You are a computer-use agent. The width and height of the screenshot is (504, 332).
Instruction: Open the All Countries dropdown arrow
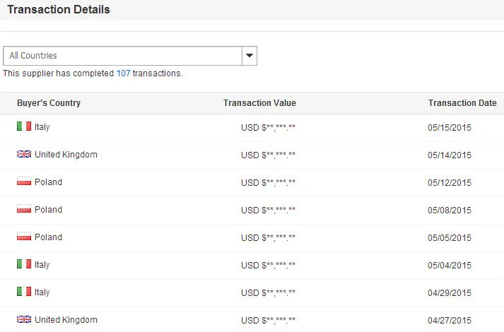(x=249, y=56)
